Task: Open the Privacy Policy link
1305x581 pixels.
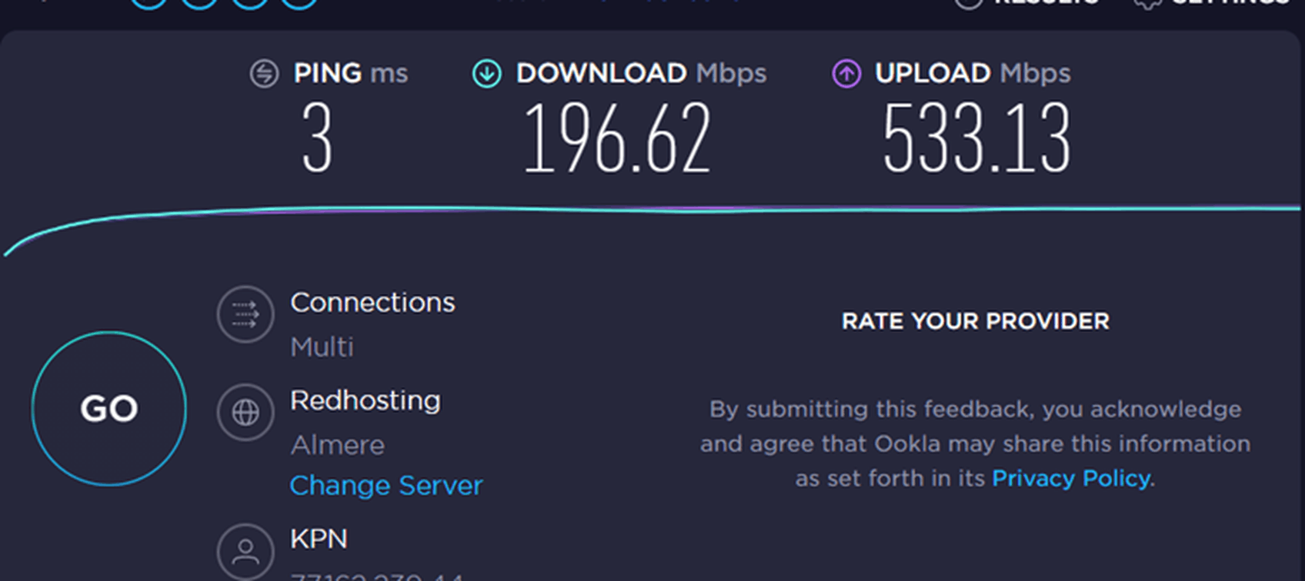Action: coord(1072,478)
